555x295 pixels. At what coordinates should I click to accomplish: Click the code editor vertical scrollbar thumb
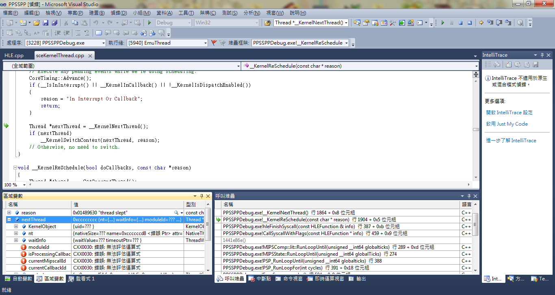(x=476, y=130)
